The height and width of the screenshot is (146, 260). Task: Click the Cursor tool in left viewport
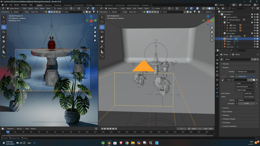(4, 22)
